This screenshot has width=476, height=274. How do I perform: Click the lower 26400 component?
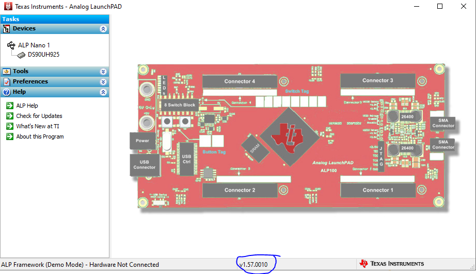coord(407,148)
